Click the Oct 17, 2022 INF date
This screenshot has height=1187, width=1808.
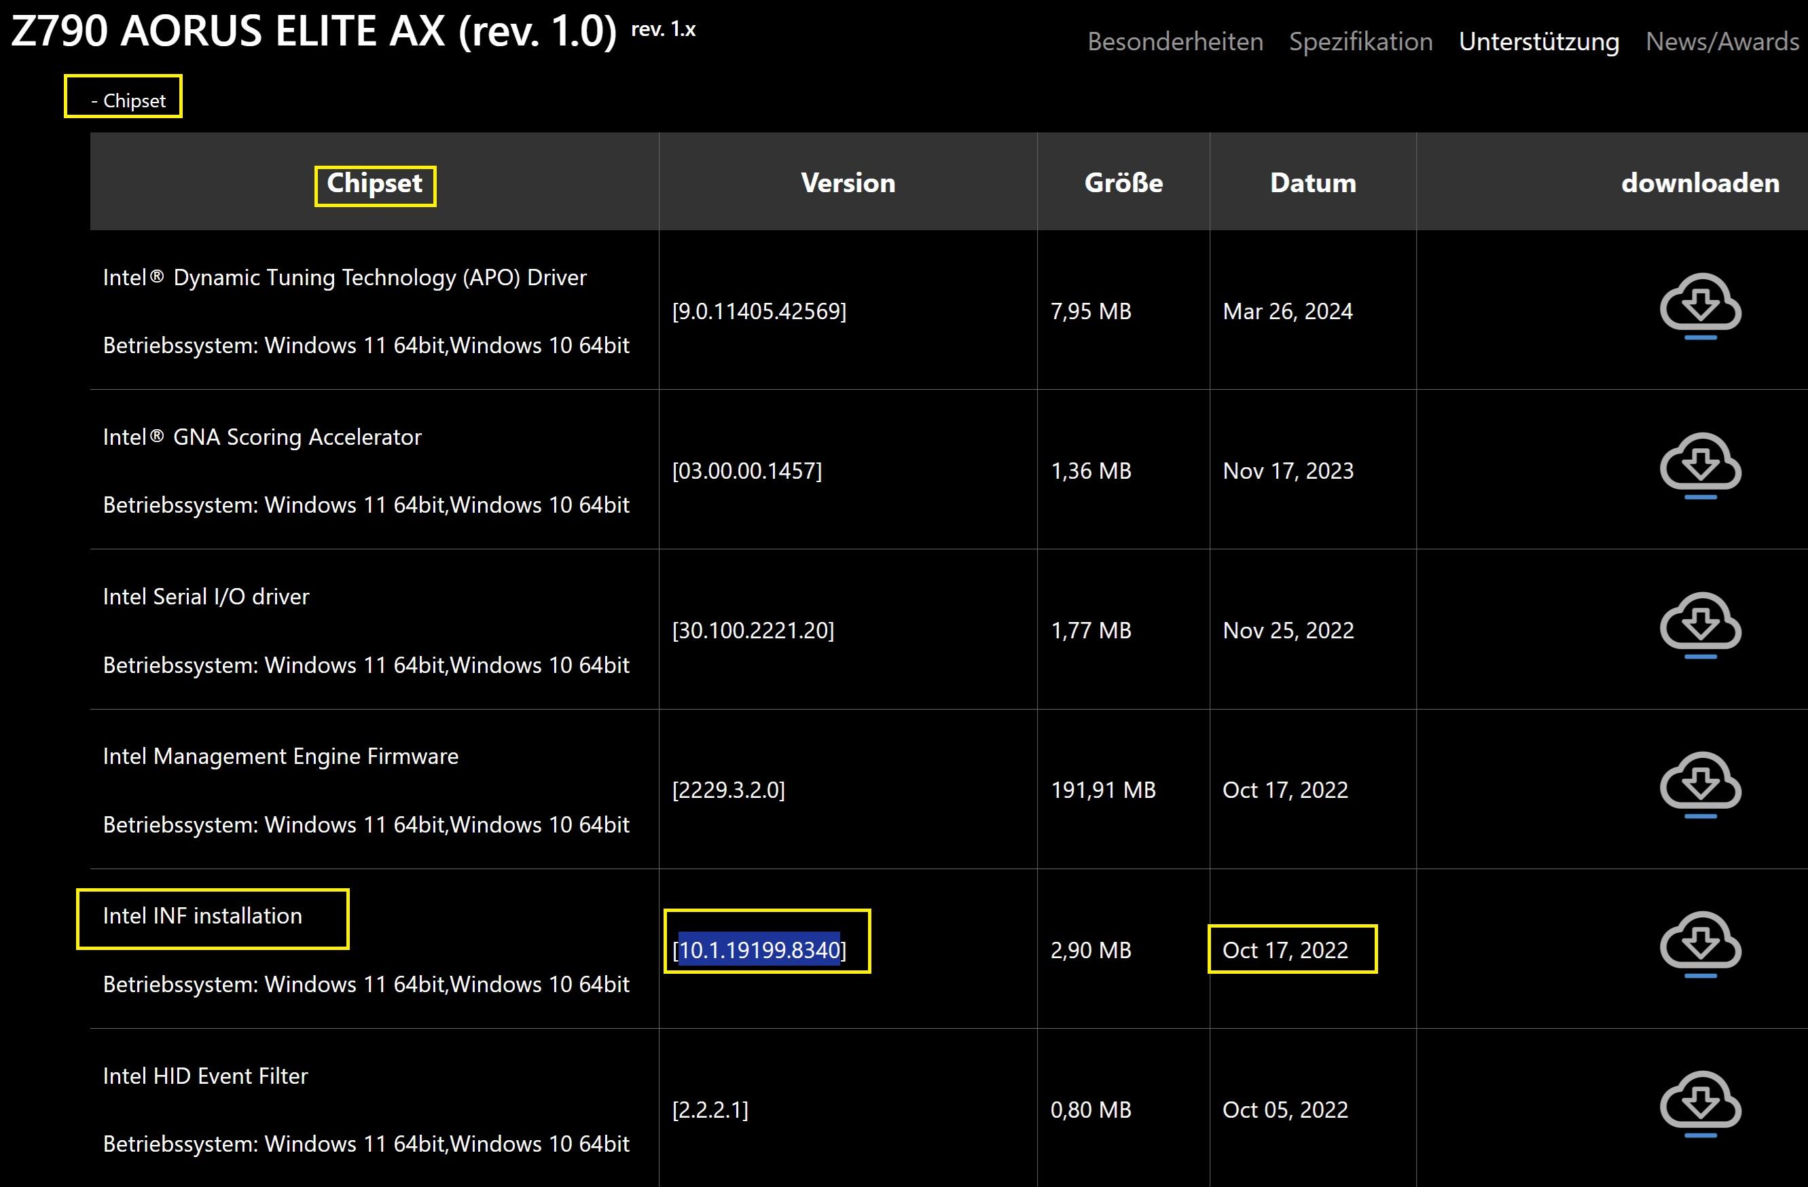[x=1285, y=950]
